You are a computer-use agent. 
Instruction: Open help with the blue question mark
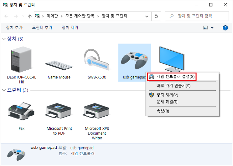(225, 28)
